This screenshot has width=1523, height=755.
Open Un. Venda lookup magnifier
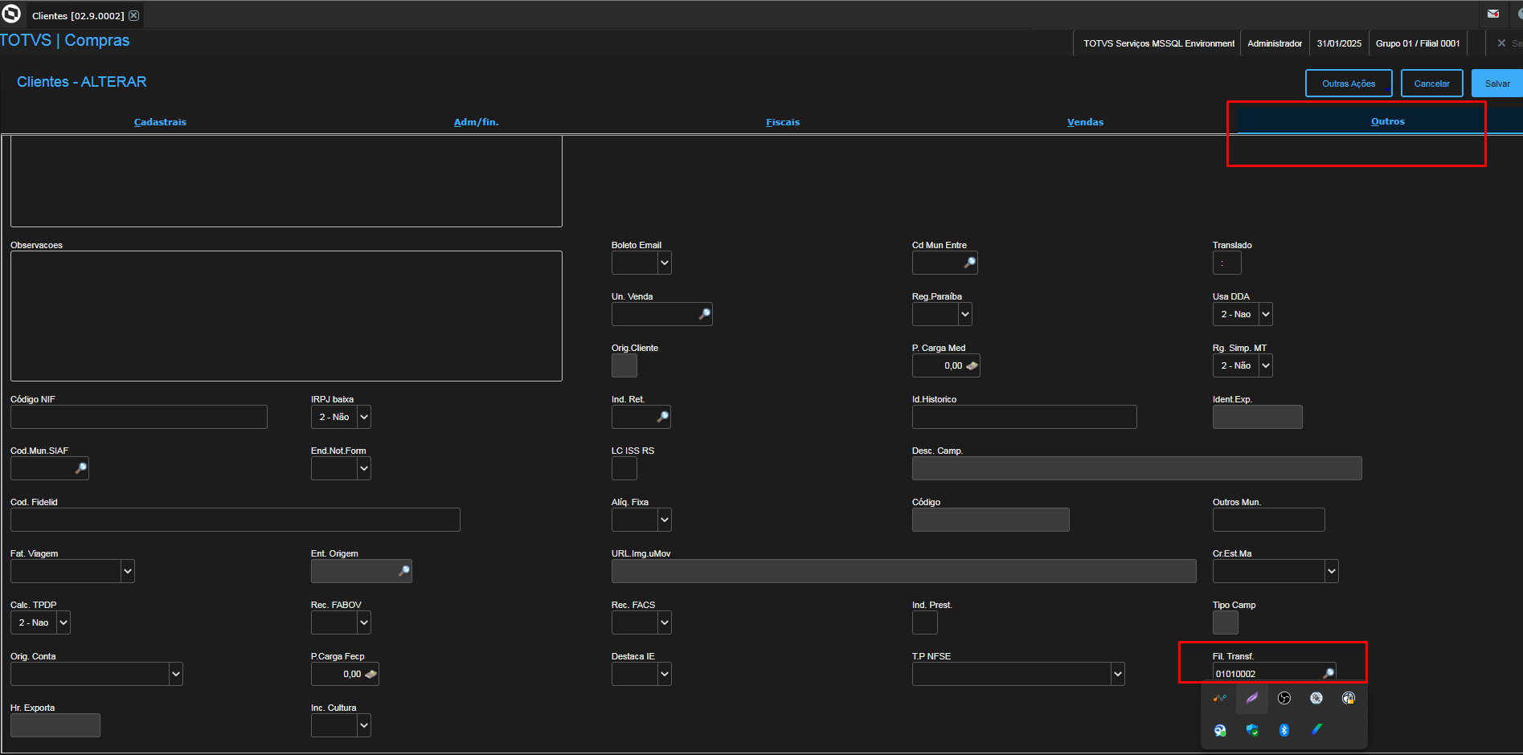click(705, 314)
